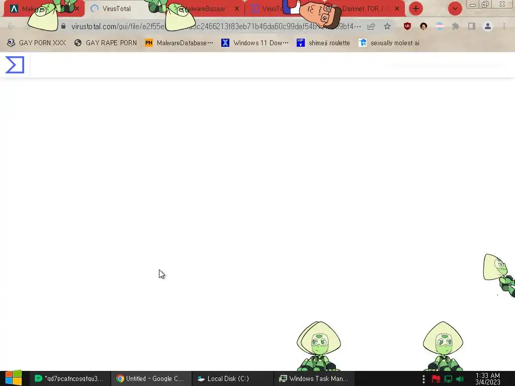The image size is (515, 386).
Task: Open Local Disk (C:) from taskbar
Action: tap(231, 378)
